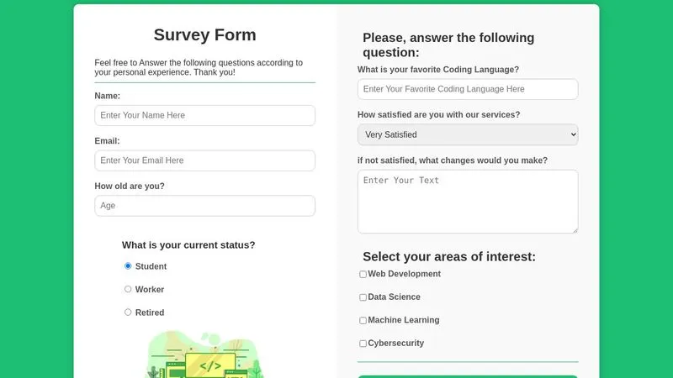Viewport: 673px width, 378px height.
Task: Select the Age number field
Action: [x=204, y=206]
